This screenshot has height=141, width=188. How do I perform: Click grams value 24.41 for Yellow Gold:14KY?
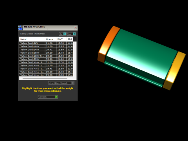(x=49, y=50)
